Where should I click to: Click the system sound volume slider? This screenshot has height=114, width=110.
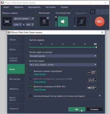tap(56, 22)
